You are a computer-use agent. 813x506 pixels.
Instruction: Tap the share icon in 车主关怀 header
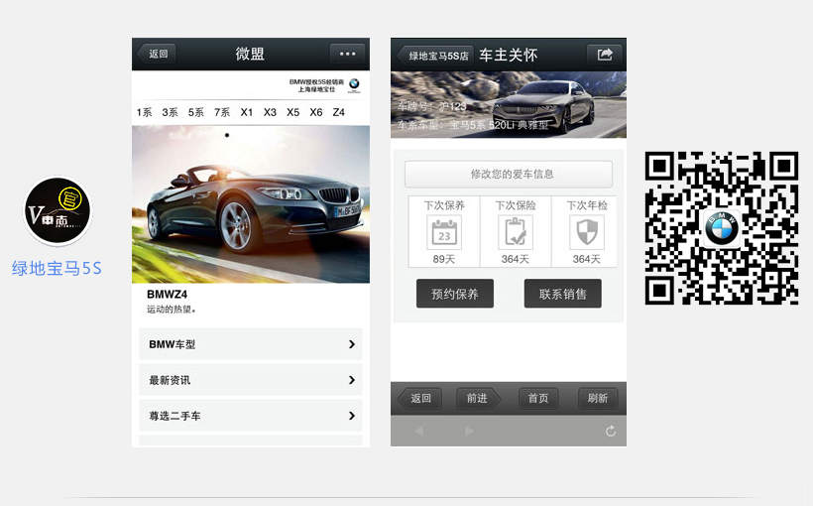[605, 55]
